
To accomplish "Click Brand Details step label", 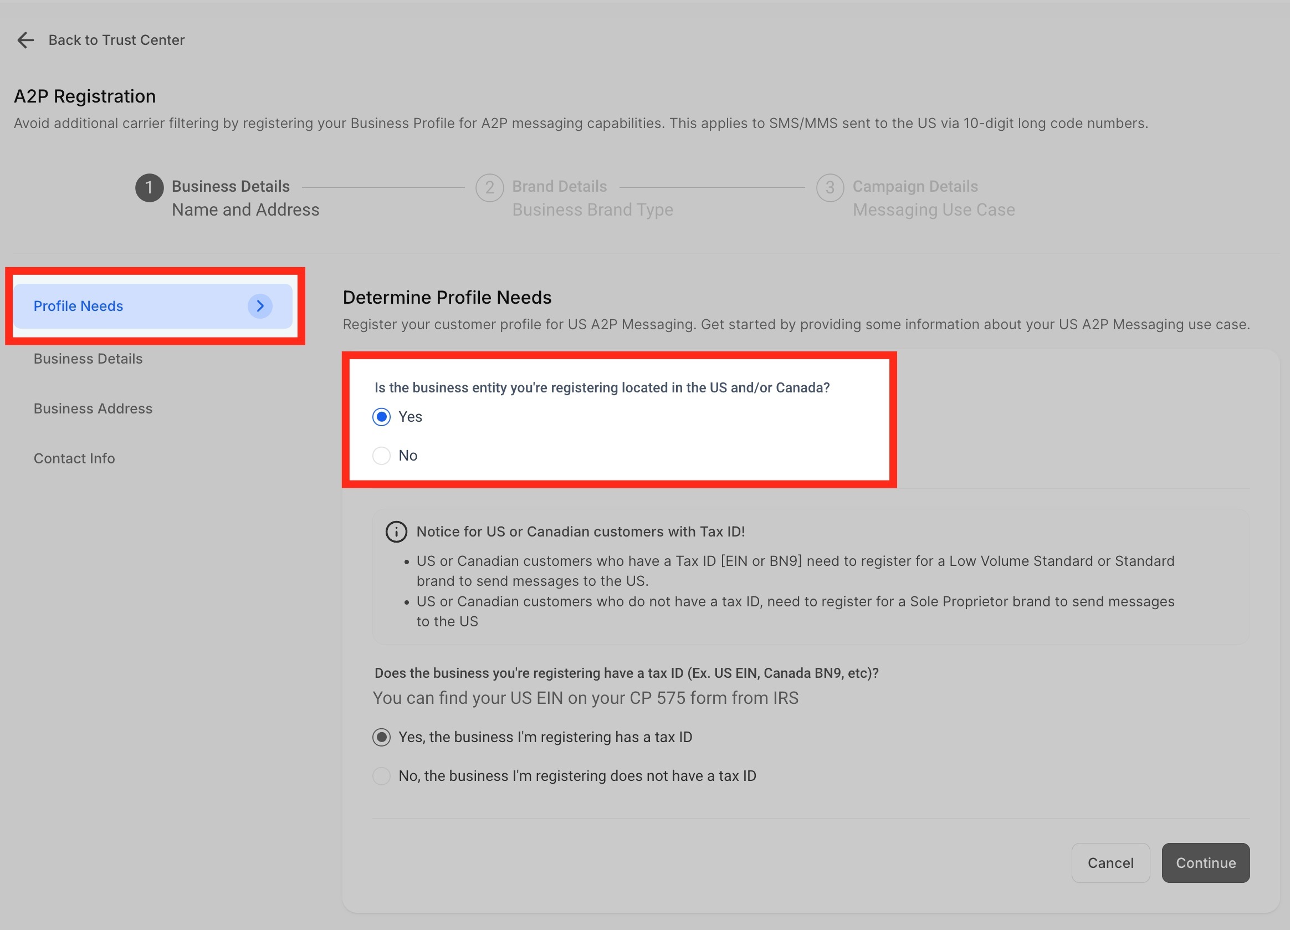I will click(x=559, y=187).
